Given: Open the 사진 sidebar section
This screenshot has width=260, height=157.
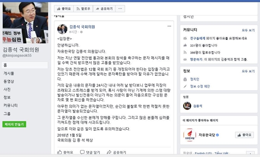Looking at the screenshot, I should (x=7, y=89).
